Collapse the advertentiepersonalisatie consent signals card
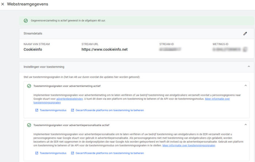The width and height of the screenshot is (255, 162). (246, 125)
